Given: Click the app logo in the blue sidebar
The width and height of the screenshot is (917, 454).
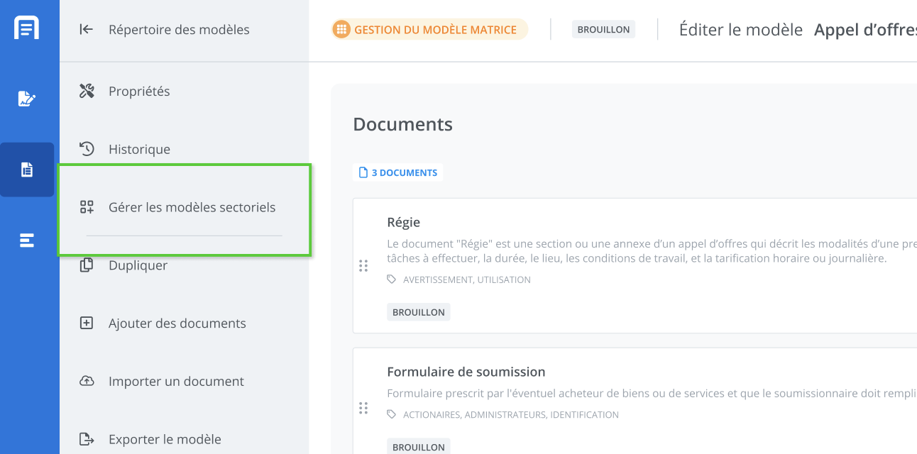Looking at the screenshot, I should pos(27,28).
